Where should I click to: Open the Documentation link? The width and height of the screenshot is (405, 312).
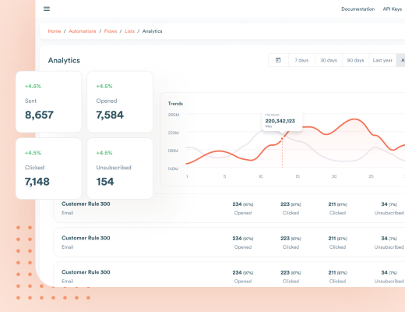click(357, 9)
